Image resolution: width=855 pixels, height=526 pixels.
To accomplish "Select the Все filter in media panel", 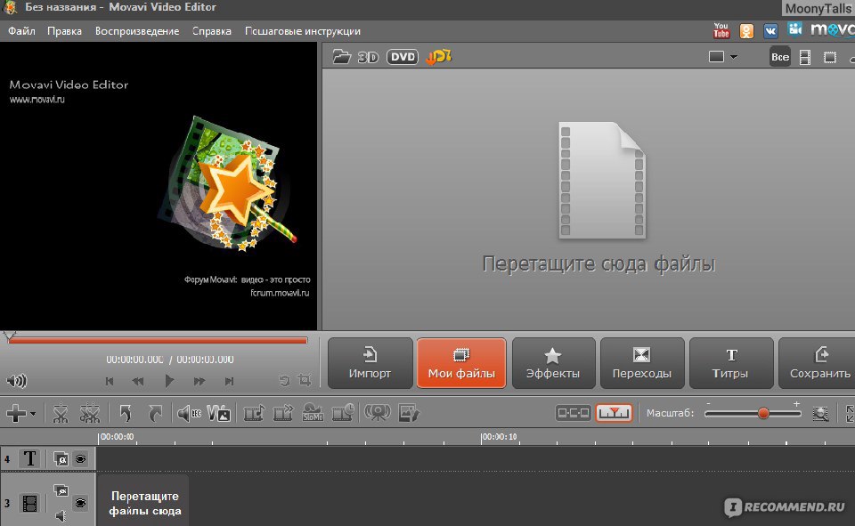I will 780,57.
